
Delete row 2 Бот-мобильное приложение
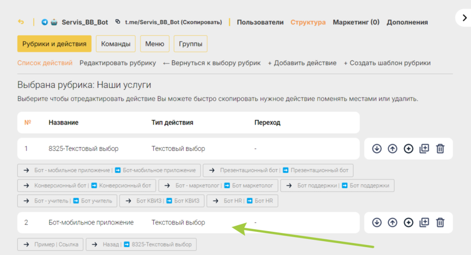tap(440, 222)
